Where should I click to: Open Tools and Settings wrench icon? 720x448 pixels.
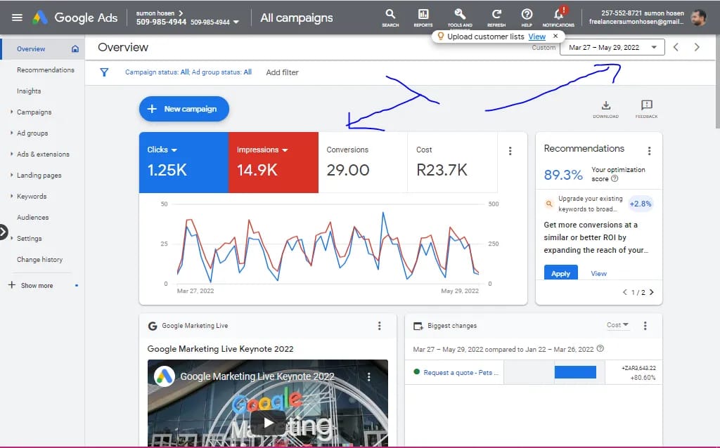tap(460, 15)
